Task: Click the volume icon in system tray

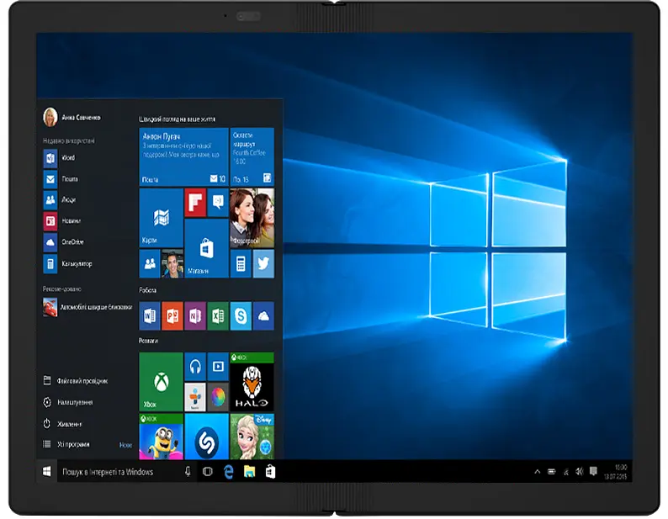Action: (580, 471)
